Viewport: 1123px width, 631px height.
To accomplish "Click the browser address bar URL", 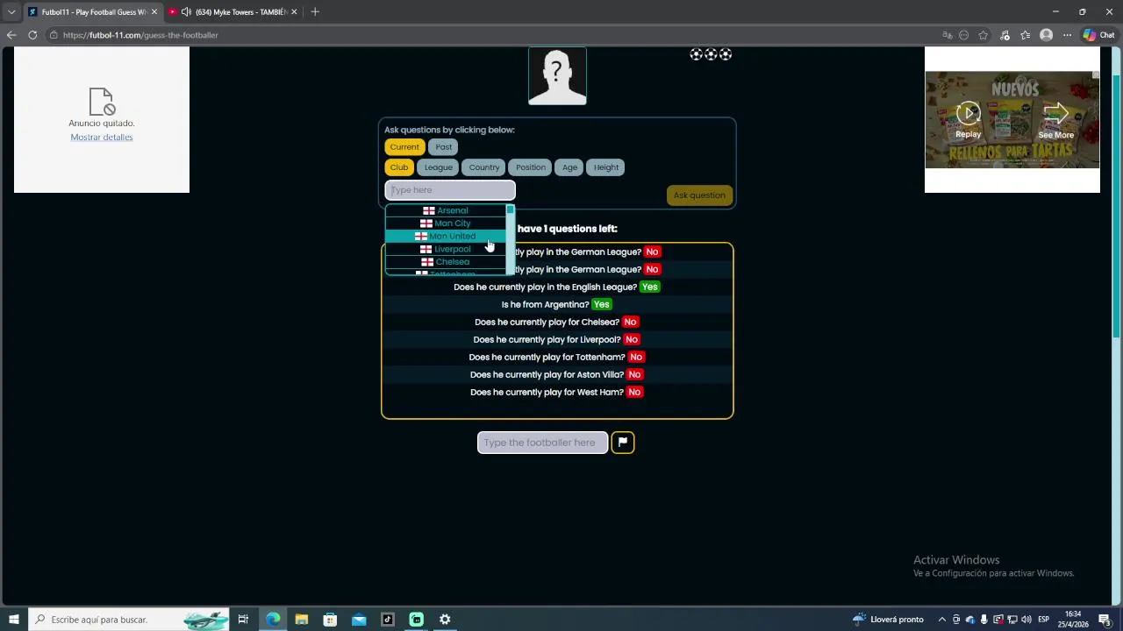I will coord(140,35).
